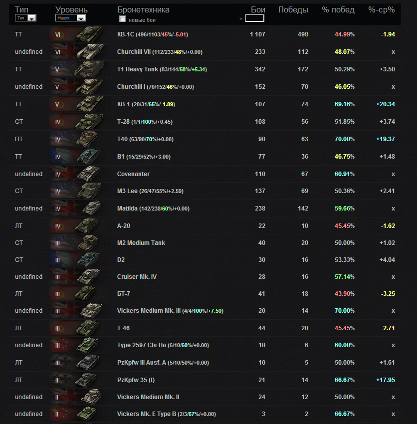The height and width of the screenshot is (424, 417).
Task: Click the Cruiser Mk. IV tank icon
Action: tap(88, 277)
